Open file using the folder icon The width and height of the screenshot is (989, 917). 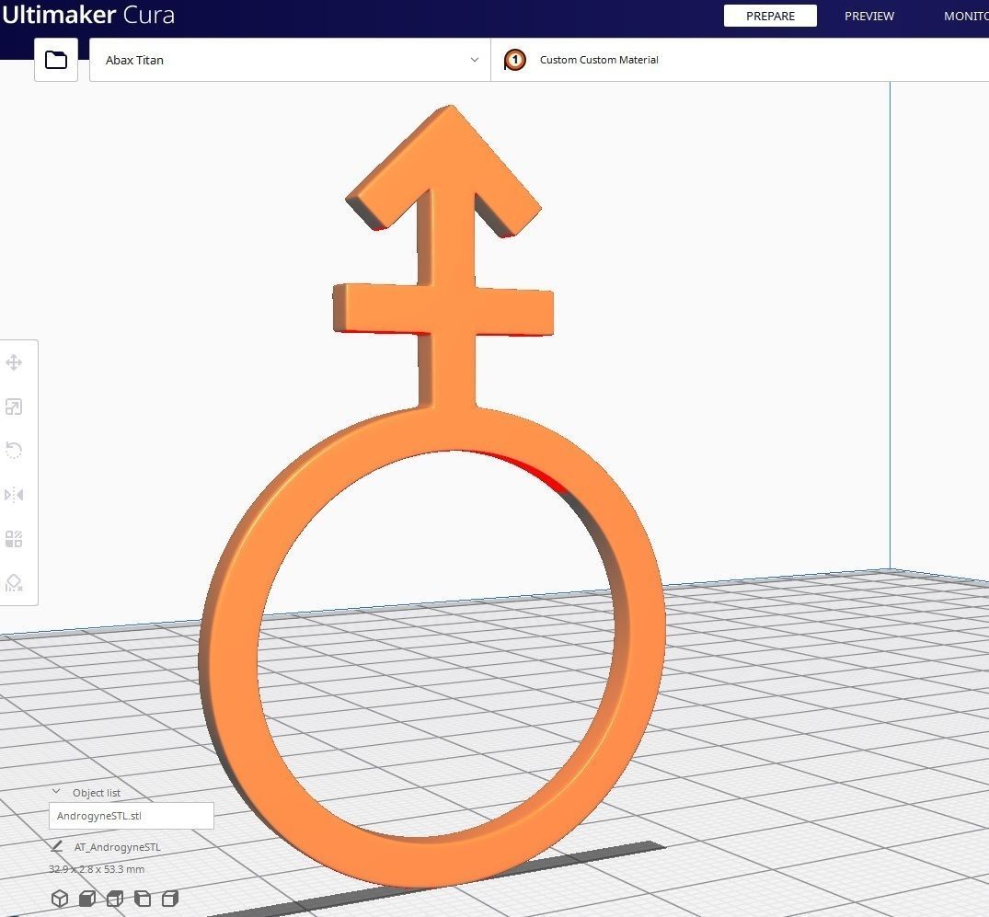56,60
